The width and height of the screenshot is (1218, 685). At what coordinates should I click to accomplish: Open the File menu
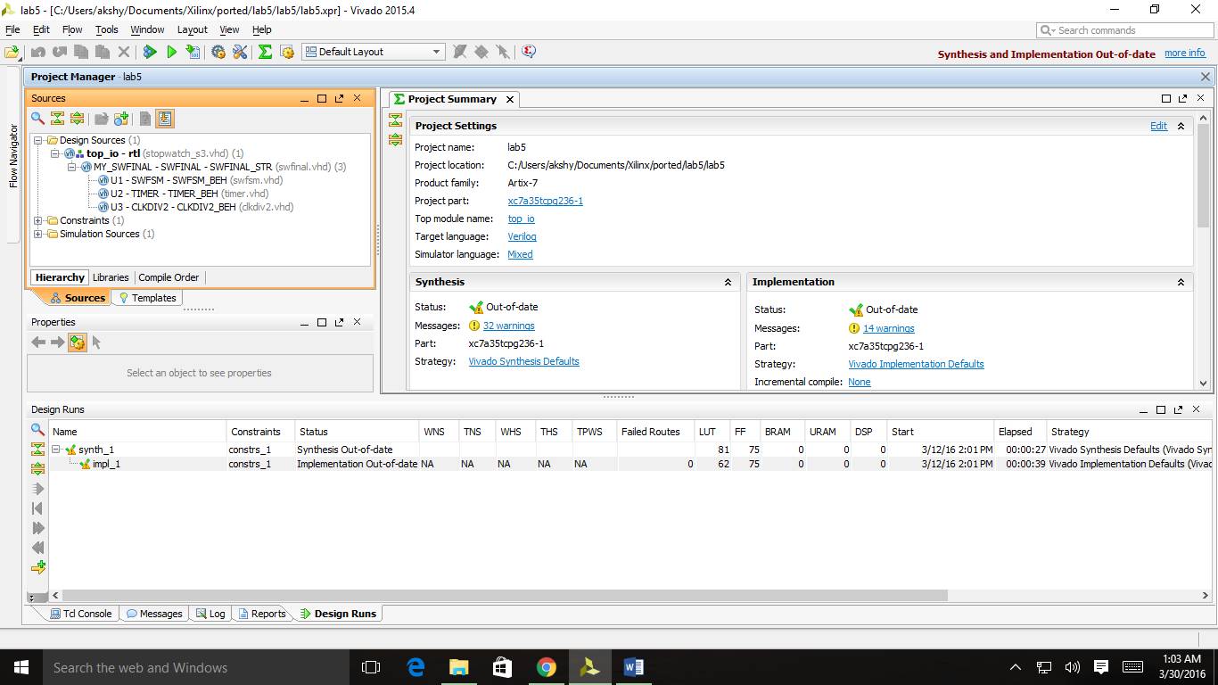click(12, 29)
